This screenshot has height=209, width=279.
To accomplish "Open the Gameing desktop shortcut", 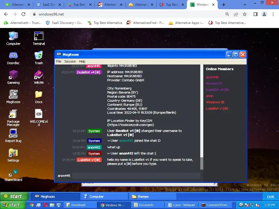I will (13, 77).
